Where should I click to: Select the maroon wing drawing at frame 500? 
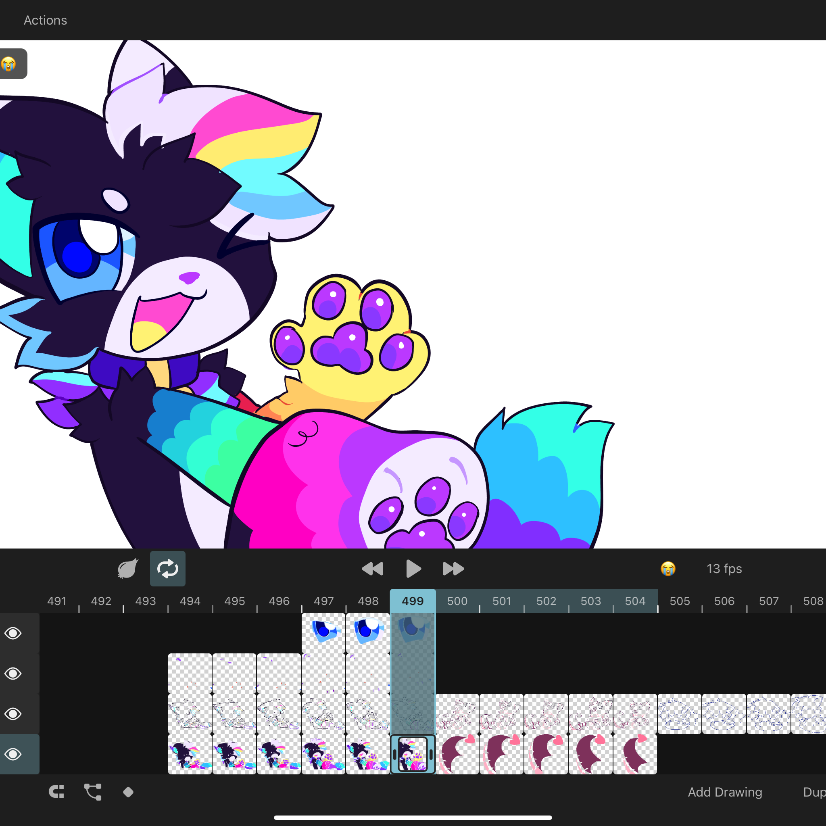point(457,754)
